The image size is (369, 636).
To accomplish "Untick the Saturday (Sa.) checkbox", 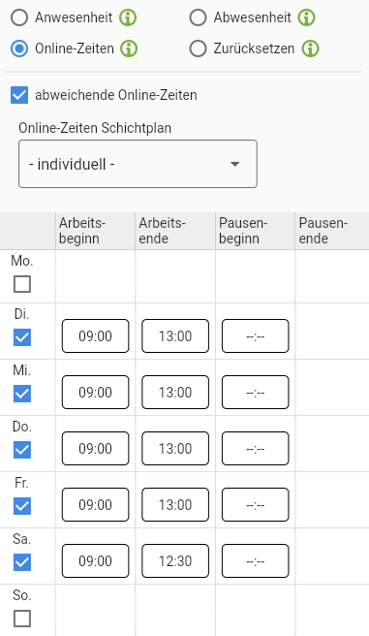I will tap(22, 562).
